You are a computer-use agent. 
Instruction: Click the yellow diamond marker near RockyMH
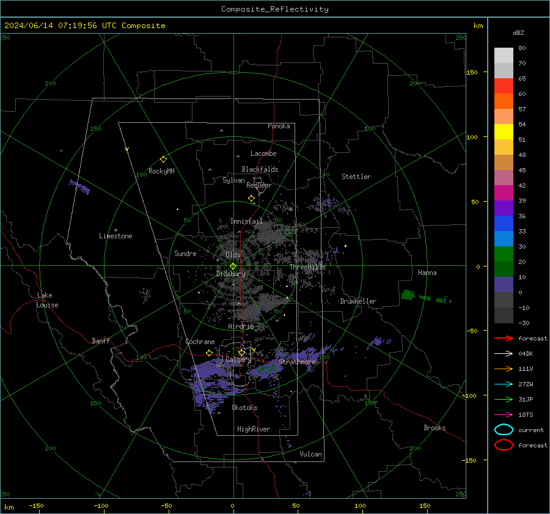pos(163,160)
